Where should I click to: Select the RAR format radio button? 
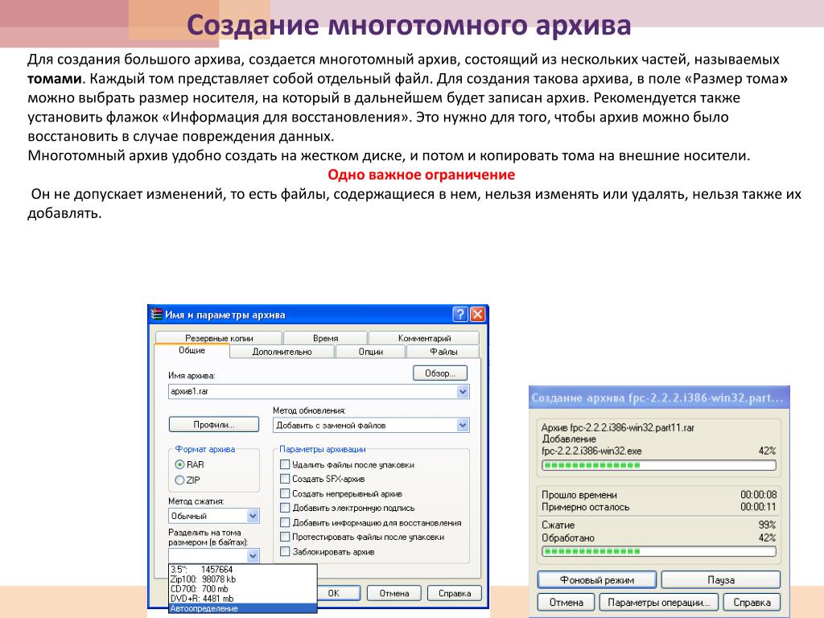coord(179,464)
